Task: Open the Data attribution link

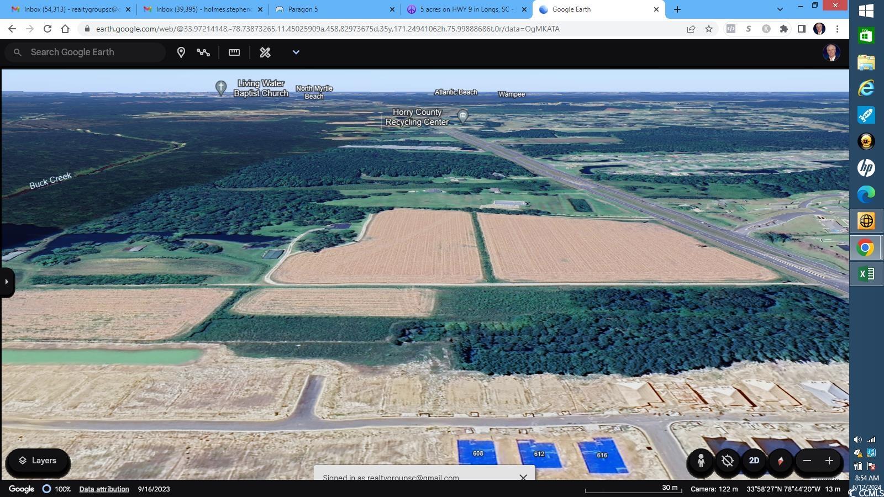Action: pos(104,489)
